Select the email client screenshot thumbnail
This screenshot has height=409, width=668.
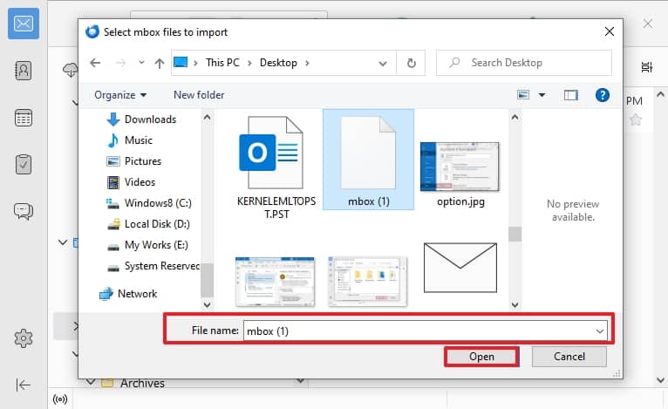275,281
